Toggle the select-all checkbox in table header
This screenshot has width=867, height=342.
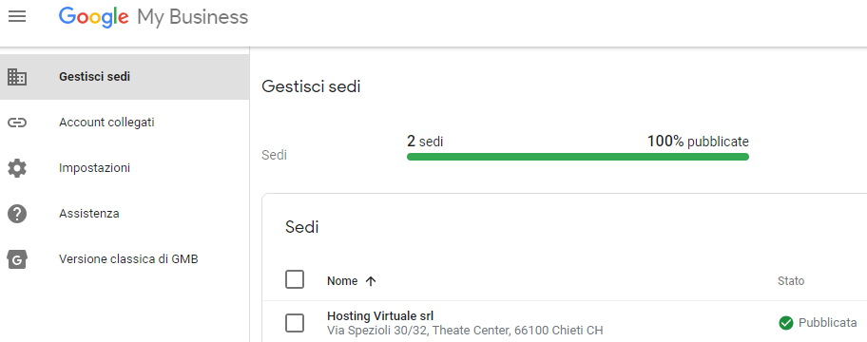pyautogui.click(x=295, y=279)
